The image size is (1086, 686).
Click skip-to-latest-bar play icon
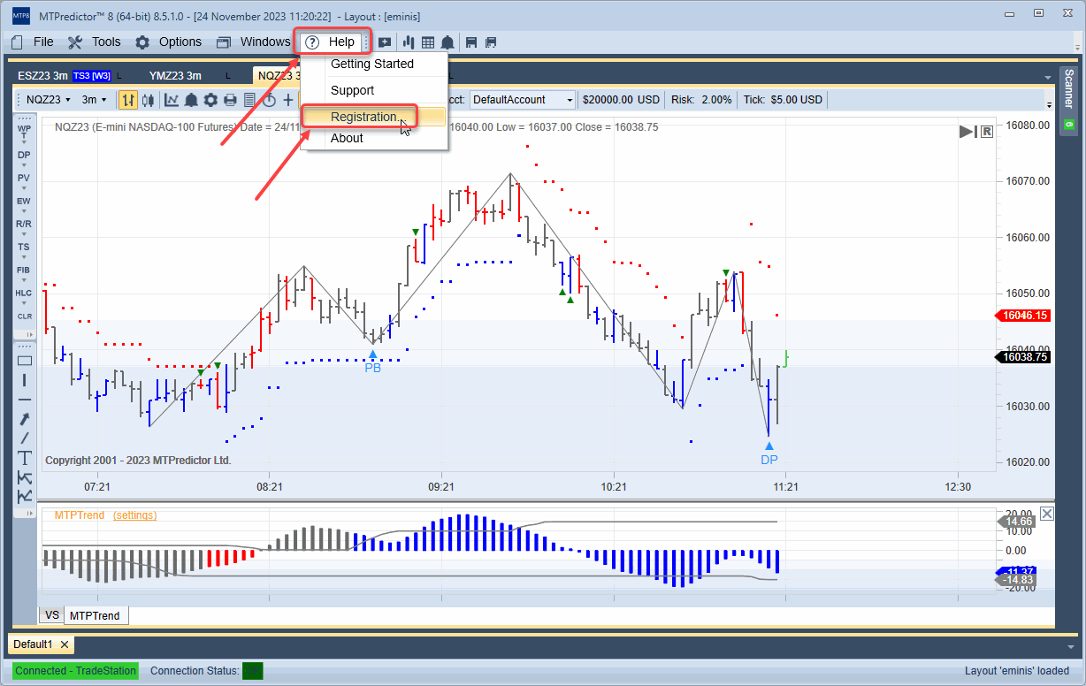967,132
